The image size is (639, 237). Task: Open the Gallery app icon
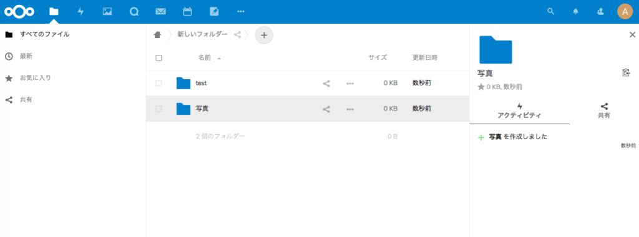[x=107, y=11]
